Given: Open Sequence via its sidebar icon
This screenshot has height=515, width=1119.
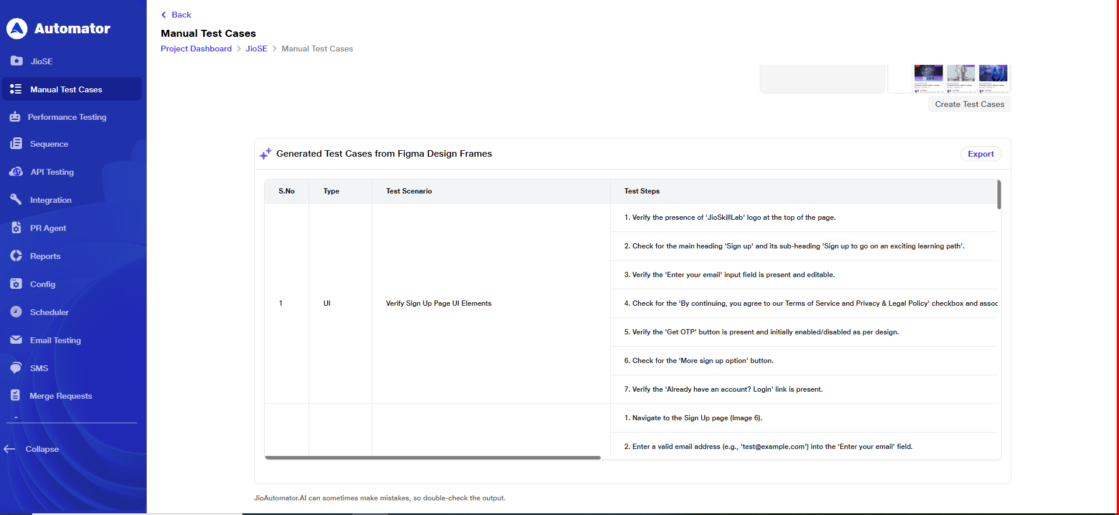Looking at the screenshot, I should pos(16,144).
